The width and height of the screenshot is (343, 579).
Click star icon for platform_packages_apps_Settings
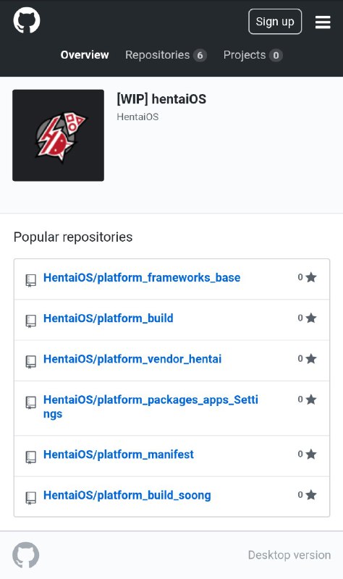[311, 399]
